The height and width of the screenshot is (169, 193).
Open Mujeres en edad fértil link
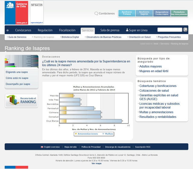tap(154, 71)
